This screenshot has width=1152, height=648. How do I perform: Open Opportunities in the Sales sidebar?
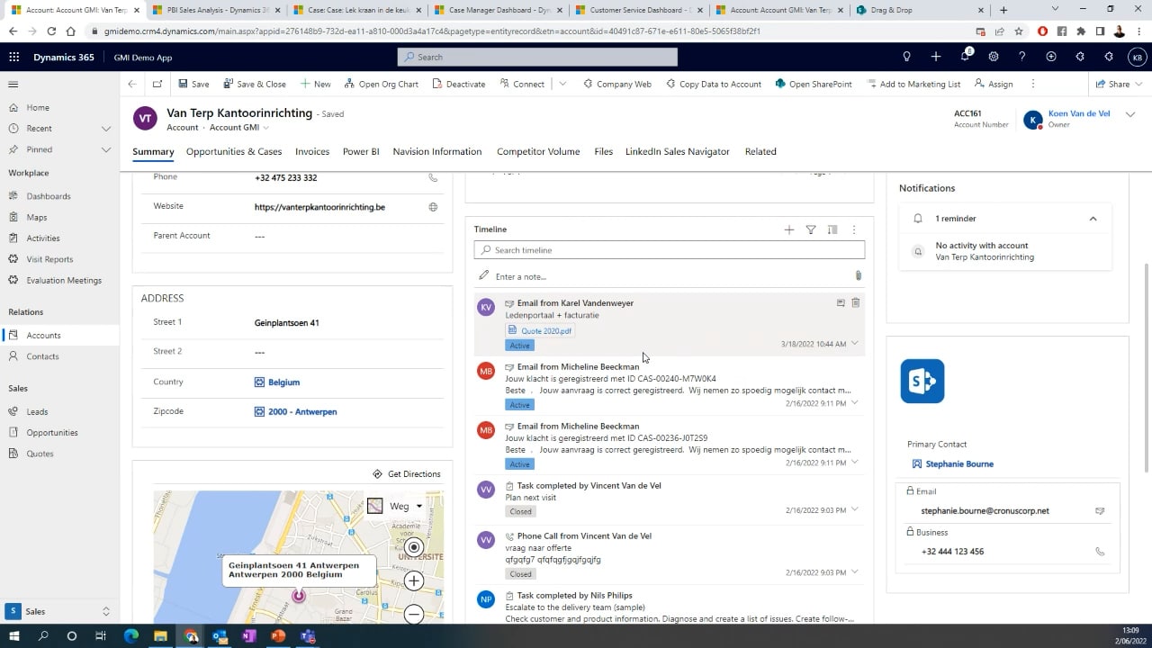[x=52, y=433]
